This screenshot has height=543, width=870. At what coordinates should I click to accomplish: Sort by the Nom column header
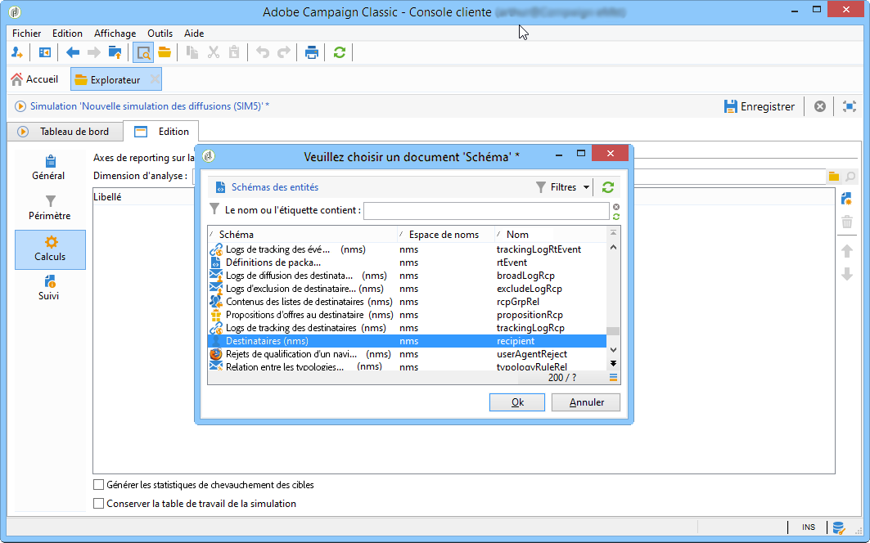pyautogui.click(x=551, y=235)
